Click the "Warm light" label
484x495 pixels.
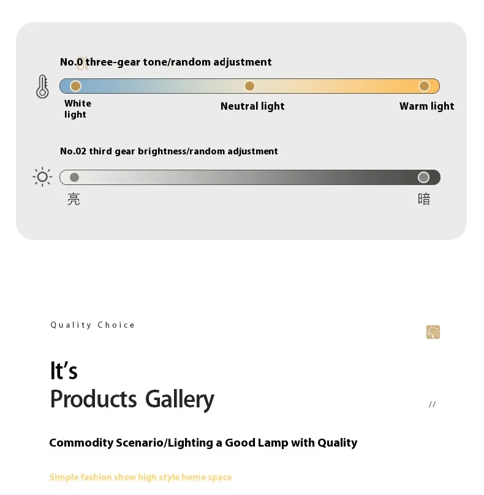(426, 106)
